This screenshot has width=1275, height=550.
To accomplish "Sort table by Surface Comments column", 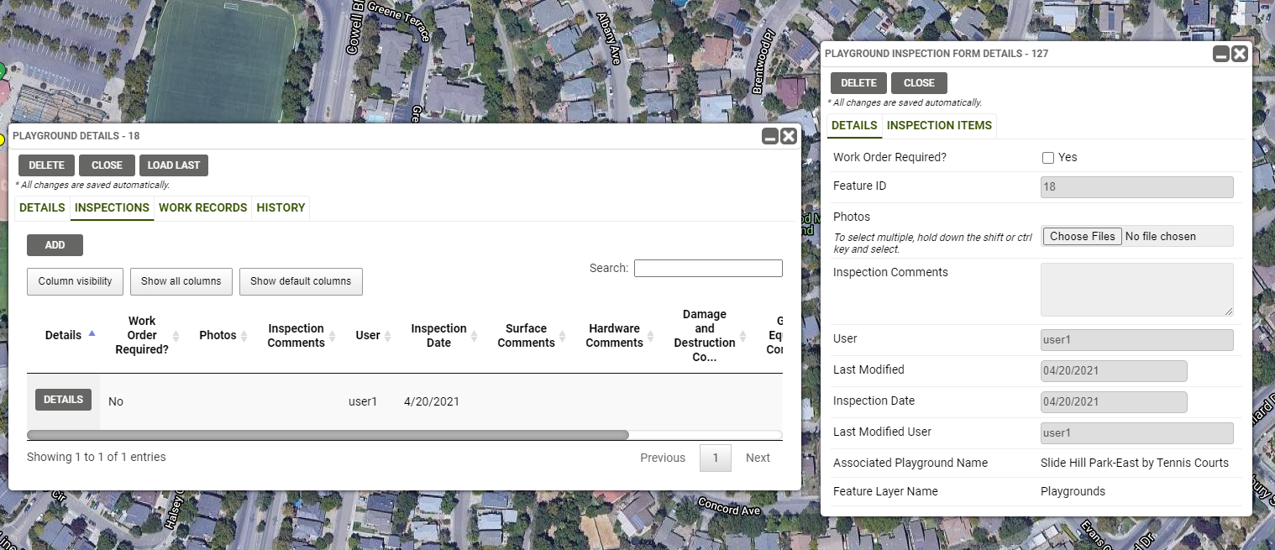I will click(528, 334).
